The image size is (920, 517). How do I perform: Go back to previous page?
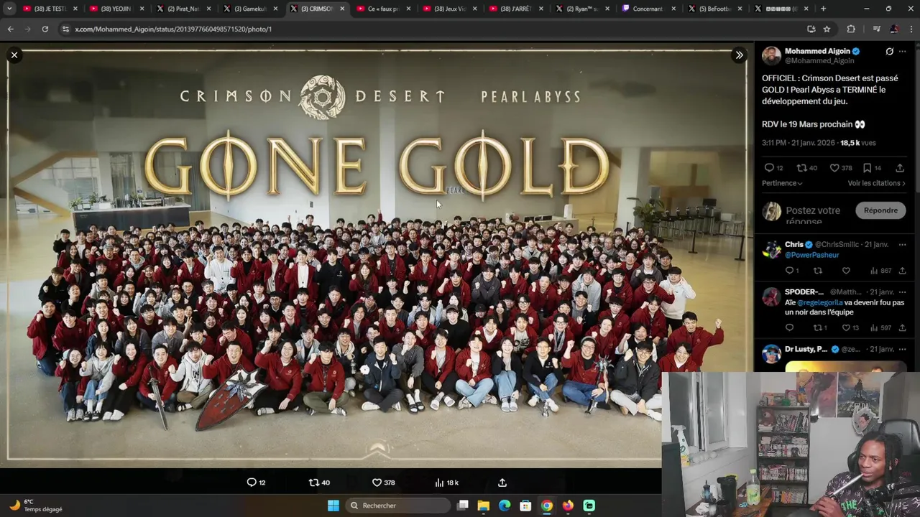point(10,29)
